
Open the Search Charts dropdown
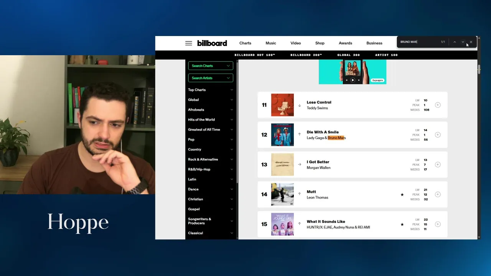[211, 66]
